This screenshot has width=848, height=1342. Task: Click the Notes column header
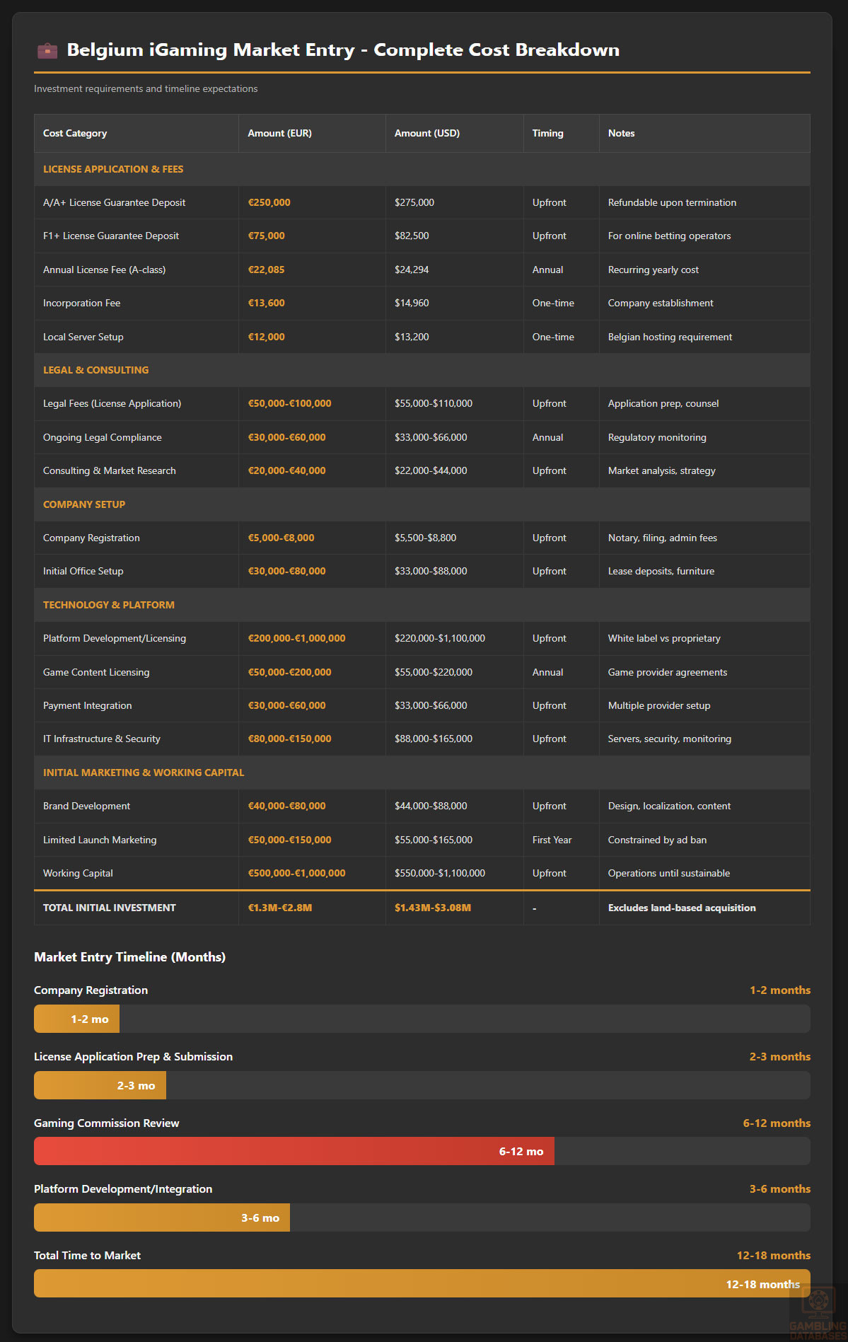(621, 133)
